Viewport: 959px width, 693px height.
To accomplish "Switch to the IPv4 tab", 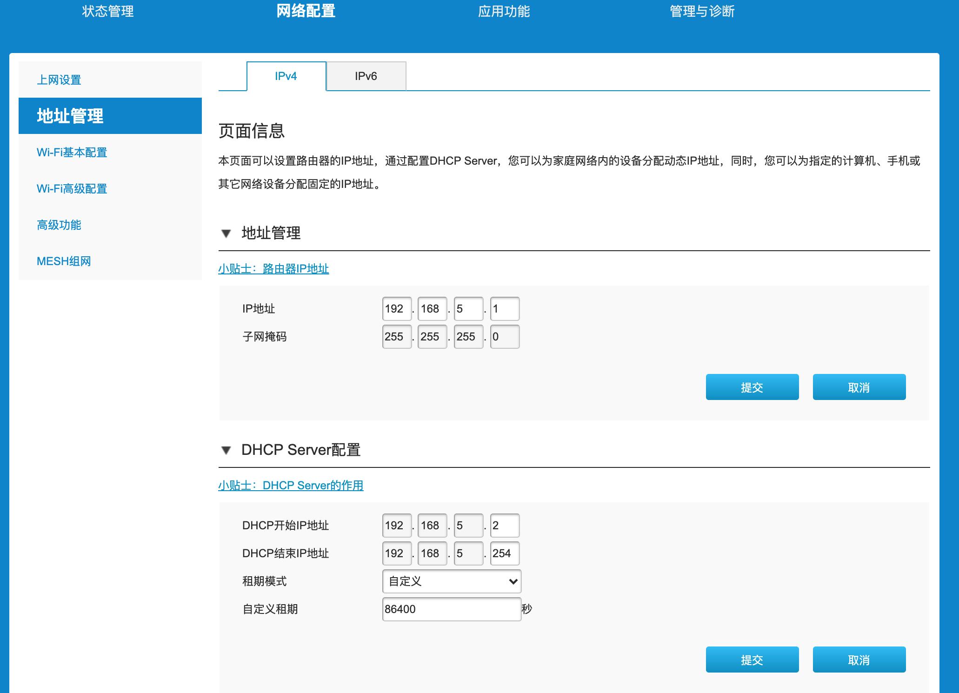I will [x=286, y=75].
